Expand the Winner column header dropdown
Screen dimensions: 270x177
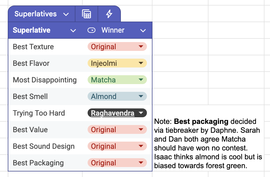[143, 30]
